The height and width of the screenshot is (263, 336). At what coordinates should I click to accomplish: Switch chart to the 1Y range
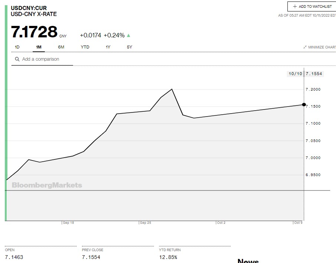pos(108,47)
